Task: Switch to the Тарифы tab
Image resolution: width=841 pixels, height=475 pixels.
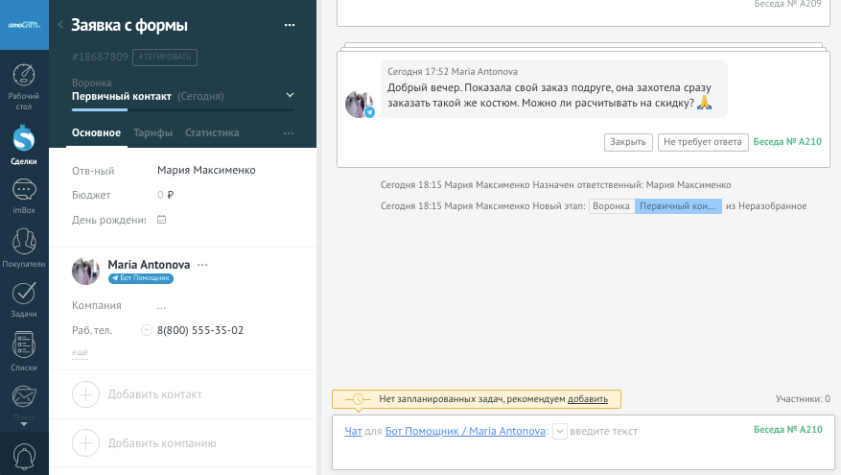Action: click(153, 133)
